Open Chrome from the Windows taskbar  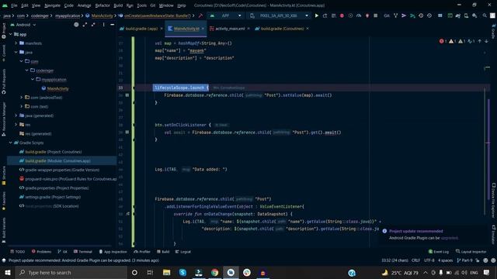[x=214, y=272]
